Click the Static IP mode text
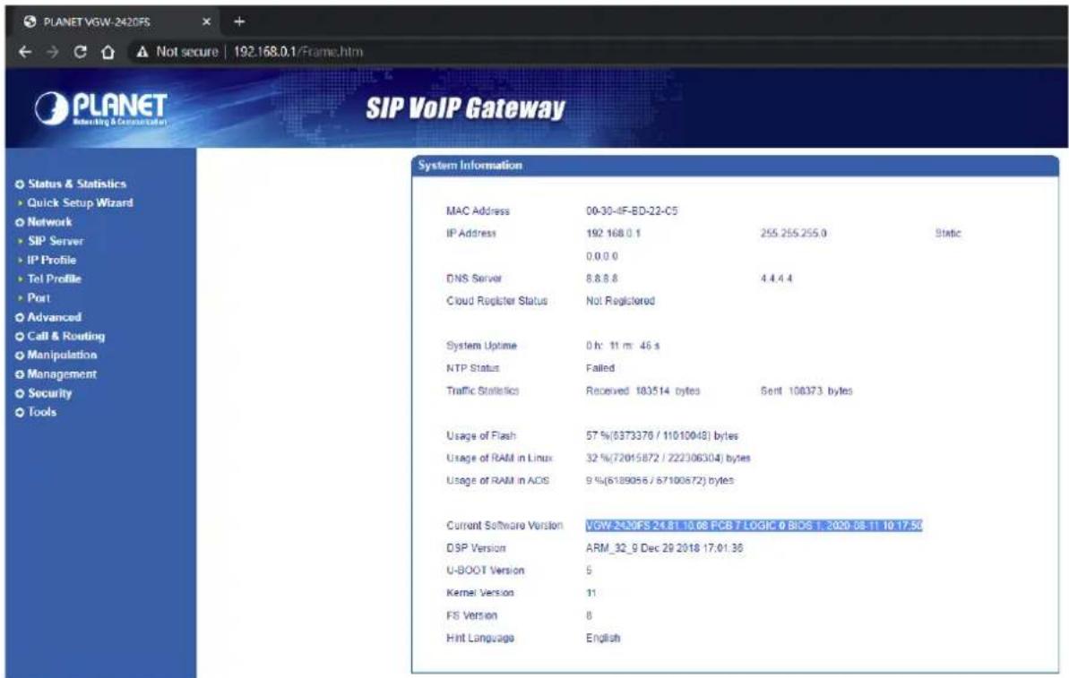 [948, 234]
